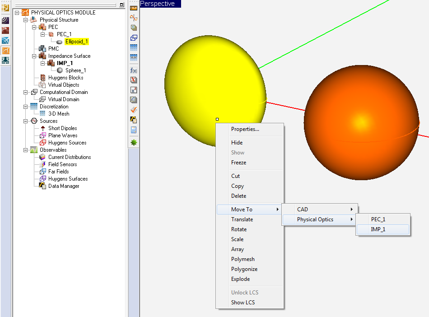Click the panel float button above the tree

tap(121, 5)
